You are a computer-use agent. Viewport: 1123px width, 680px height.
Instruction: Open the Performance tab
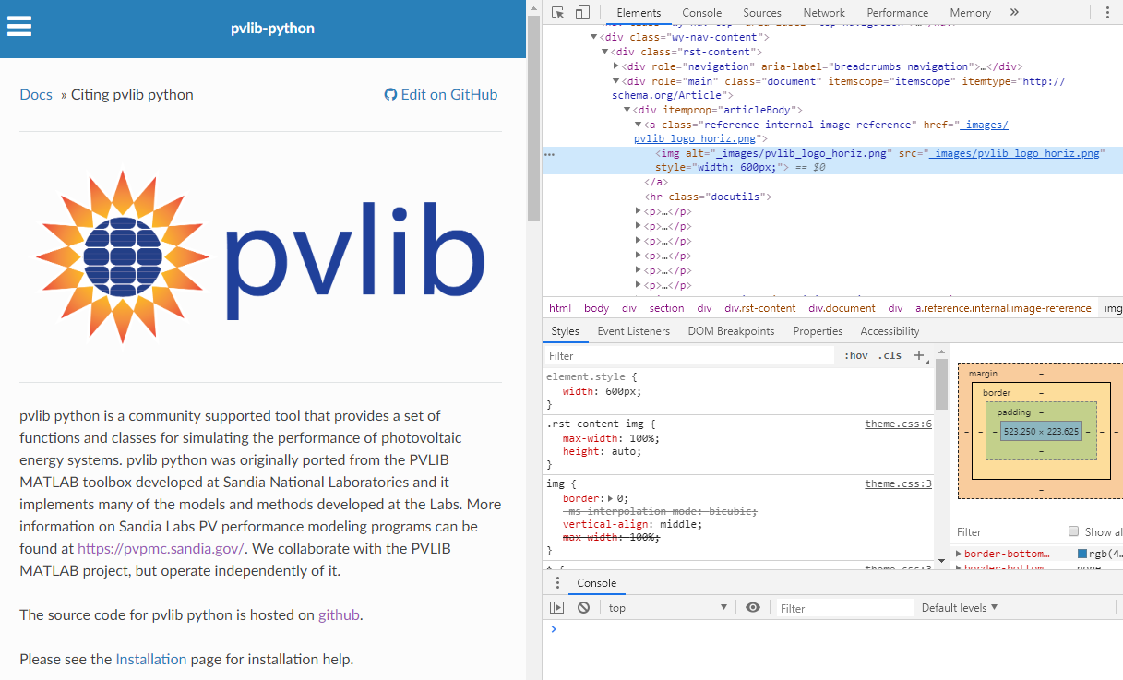click(x=898, y=12)
